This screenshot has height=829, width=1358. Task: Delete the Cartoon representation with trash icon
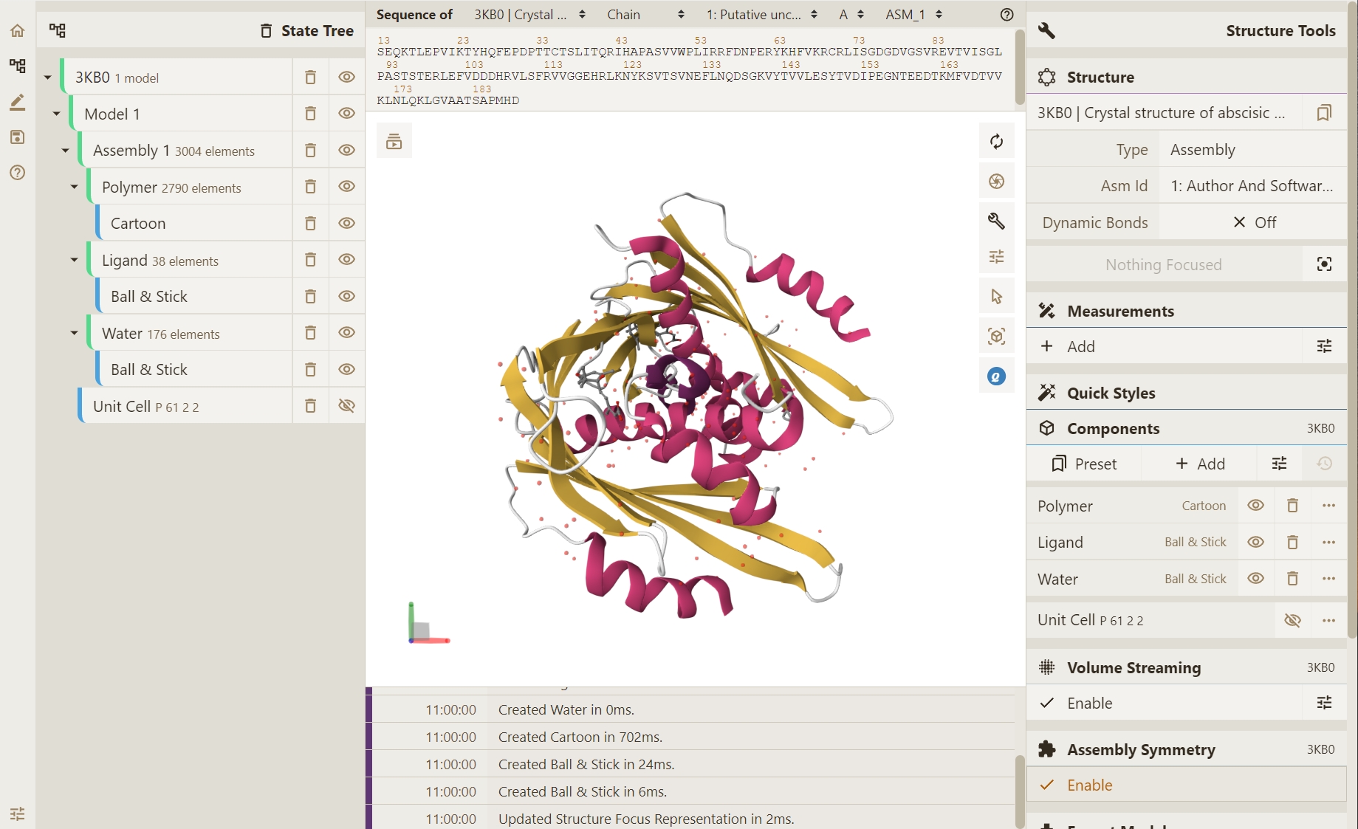pos(311,224)
